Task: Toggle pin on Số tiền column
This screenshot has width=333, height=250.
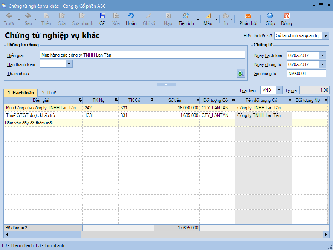Action: [x=197, y=100]
